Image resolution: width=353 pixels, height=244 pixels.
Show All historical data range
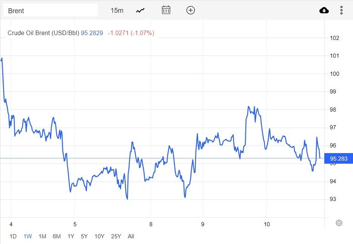point(131,236)
